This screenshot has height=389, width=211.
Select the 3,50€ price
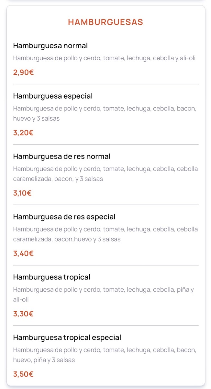(23, 374)
